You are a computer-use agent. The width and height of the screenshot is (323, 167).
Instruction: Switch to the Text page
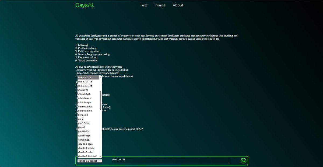click(144, 5)
